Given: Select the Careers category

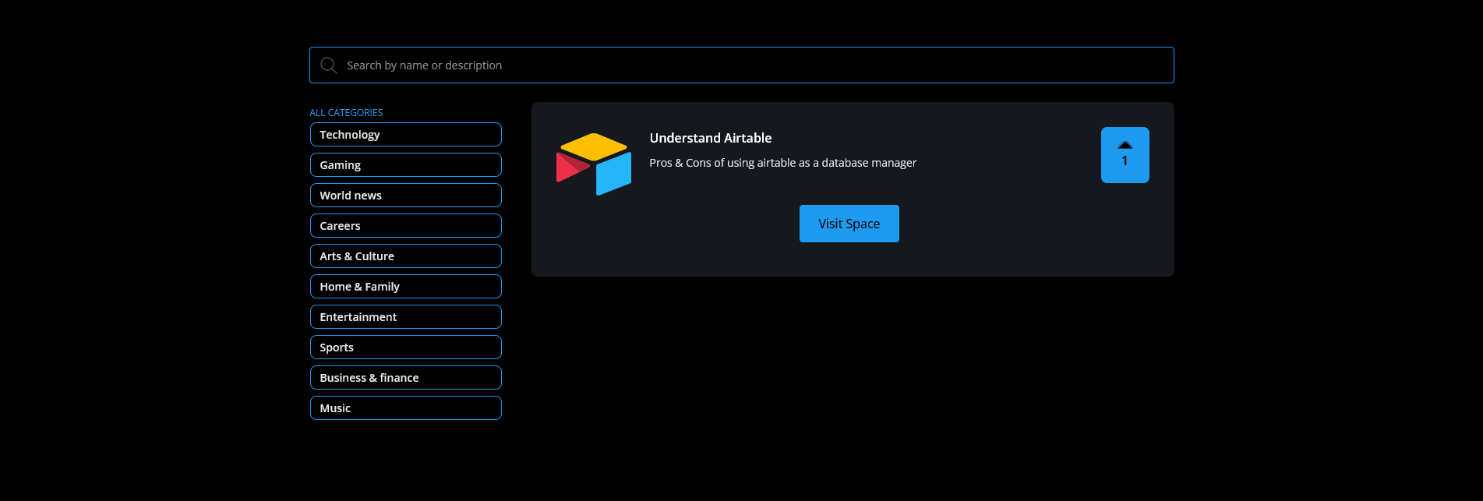Looking at the screenshot, I should [406, 226].
